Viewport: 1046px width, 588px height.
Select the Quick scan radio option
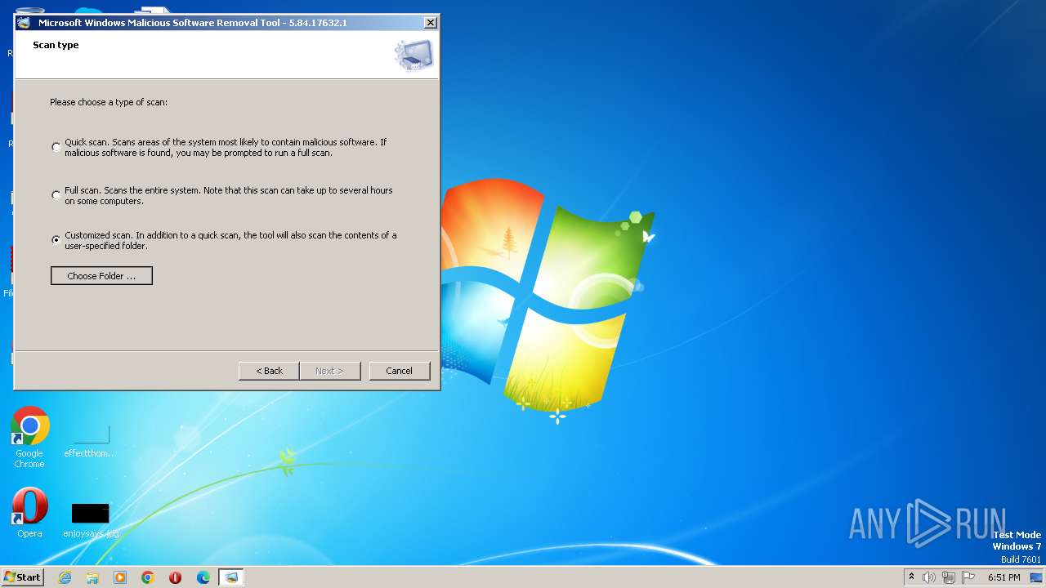(x=56, y=147)
